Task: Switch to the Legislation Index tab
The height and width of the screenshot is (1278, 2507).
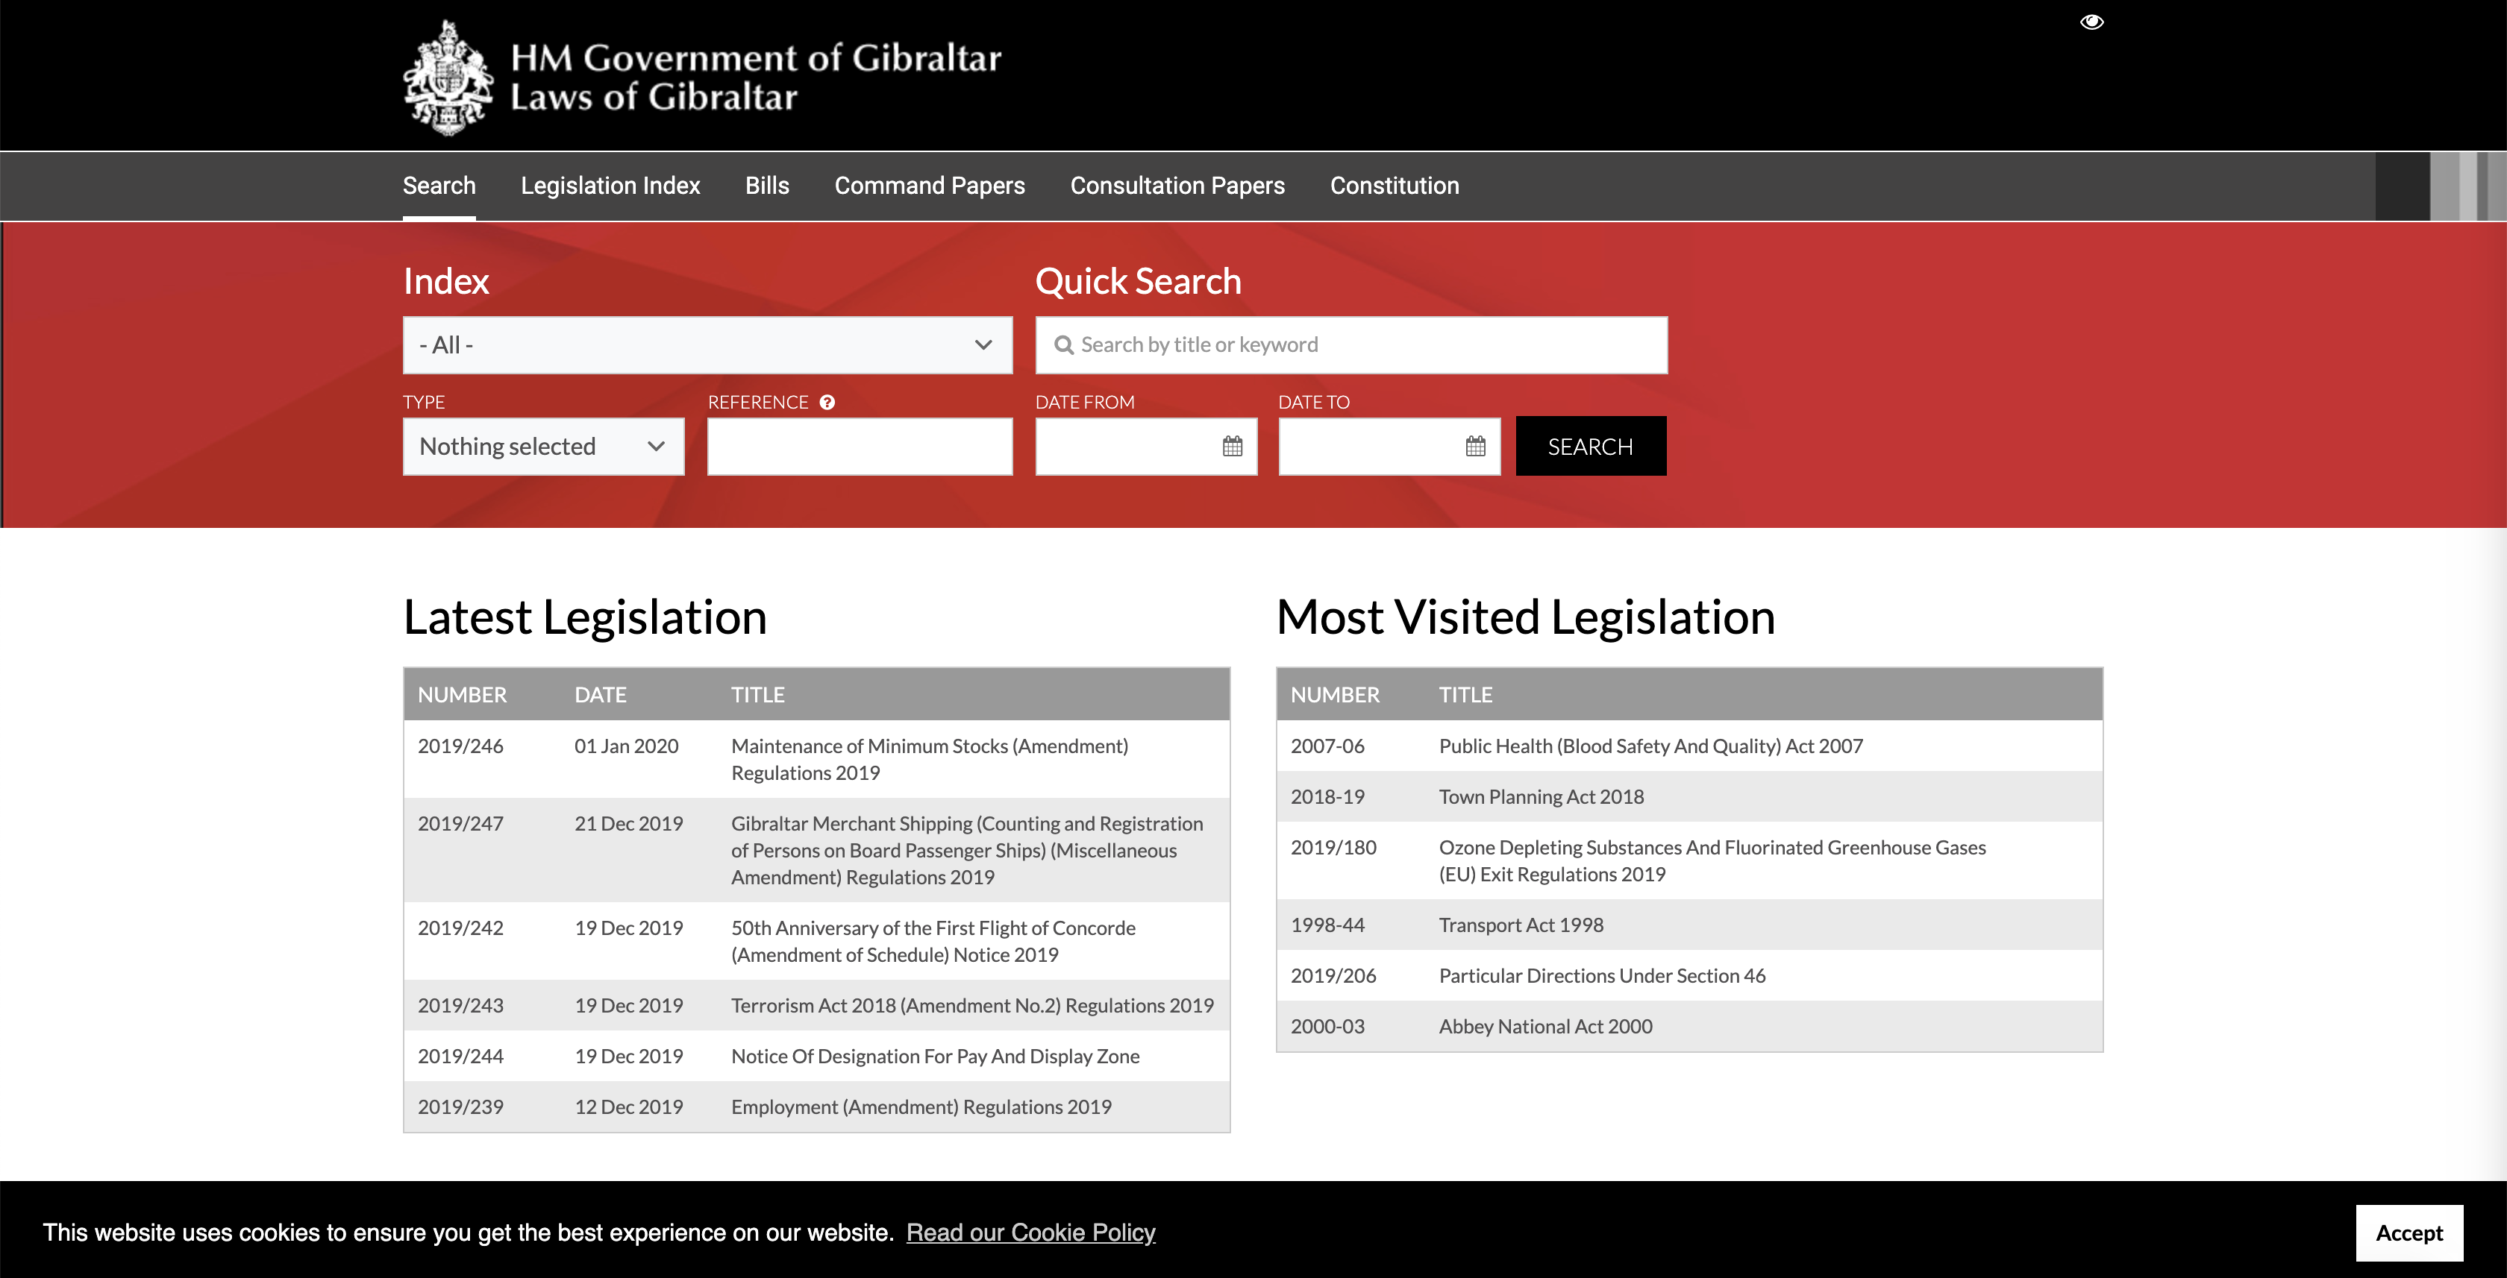Action: [610, 186]
